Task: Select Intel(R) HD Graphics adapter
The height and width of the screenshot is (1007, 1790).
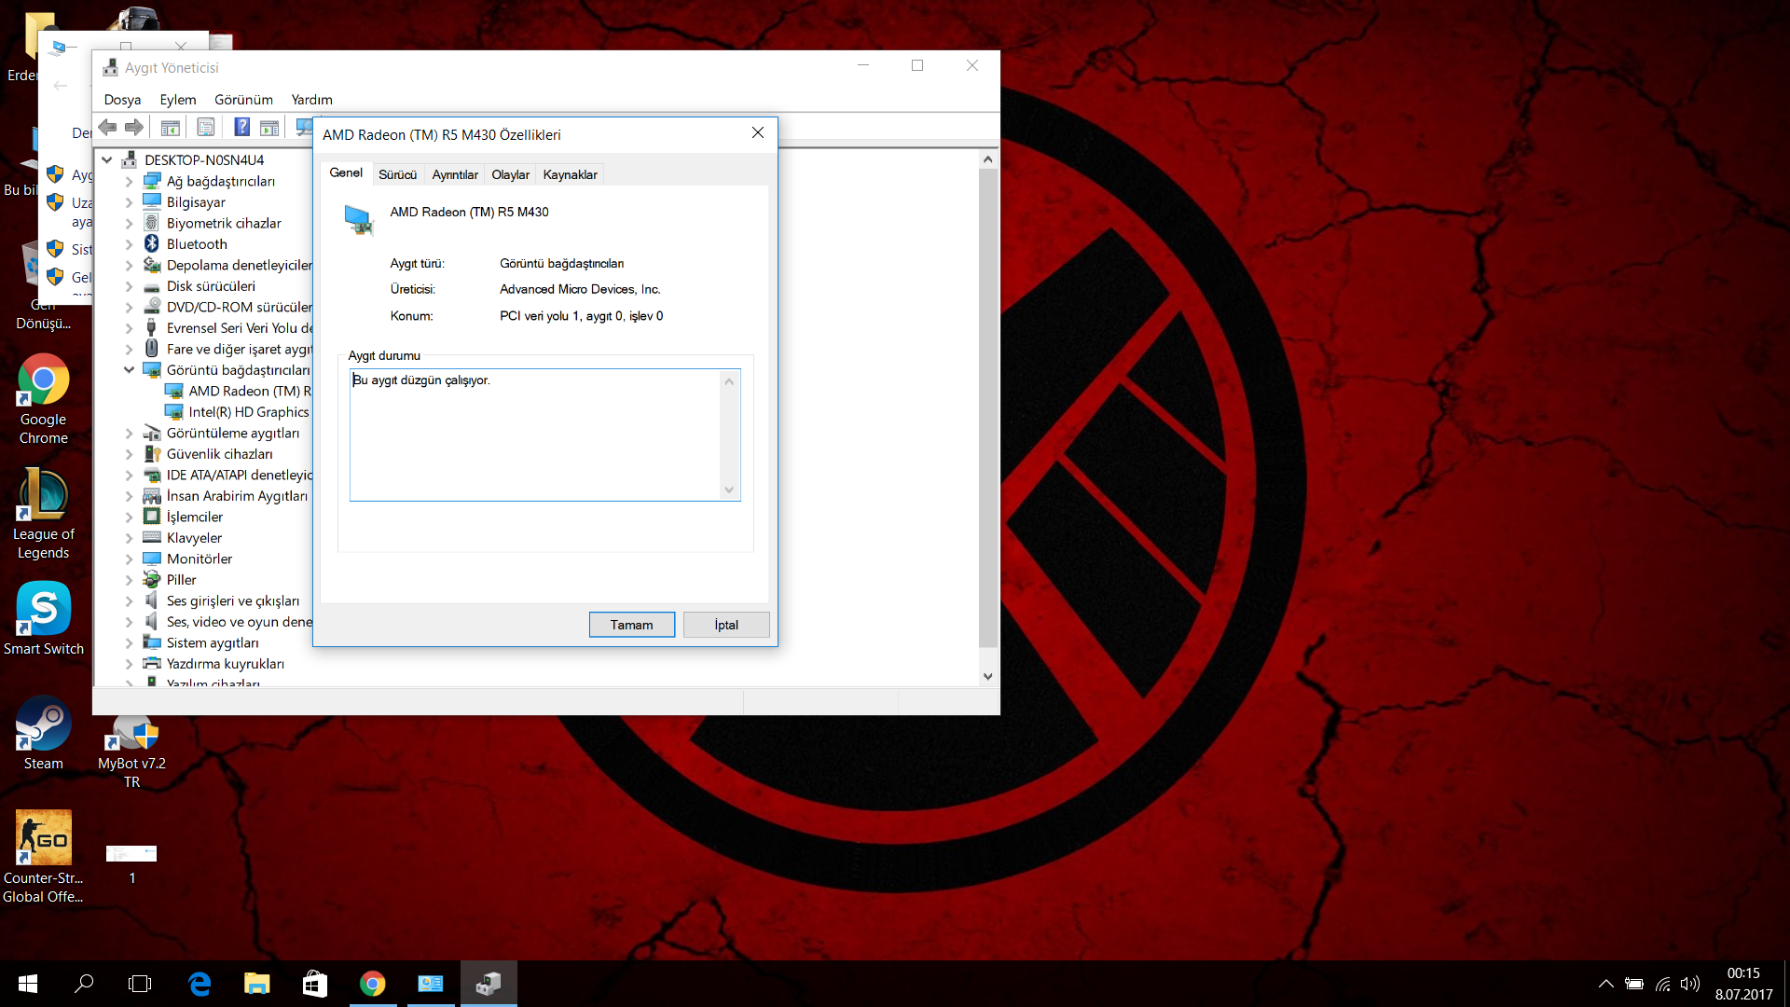Action: tap(248, 412)
